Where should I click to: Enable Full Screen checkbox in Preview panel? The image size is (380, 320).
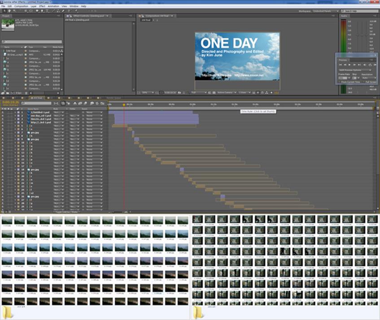point(364,82)
